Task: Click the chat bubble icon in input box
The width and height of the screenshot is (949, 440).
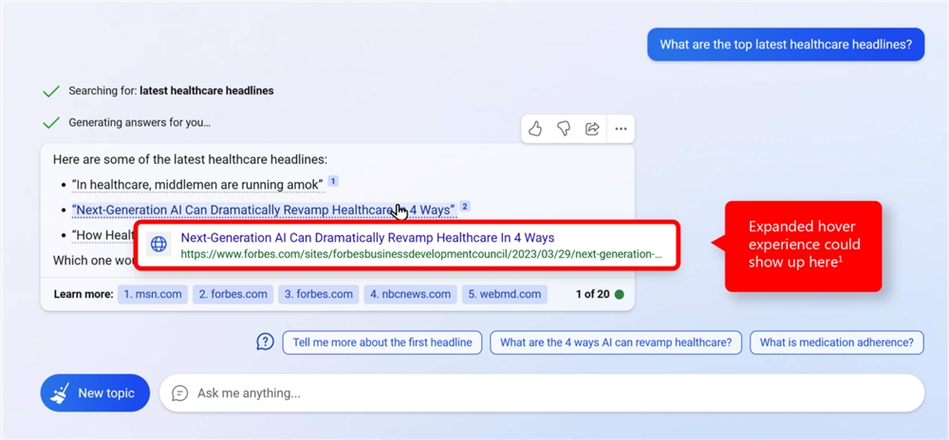Action: coord(179,394)
